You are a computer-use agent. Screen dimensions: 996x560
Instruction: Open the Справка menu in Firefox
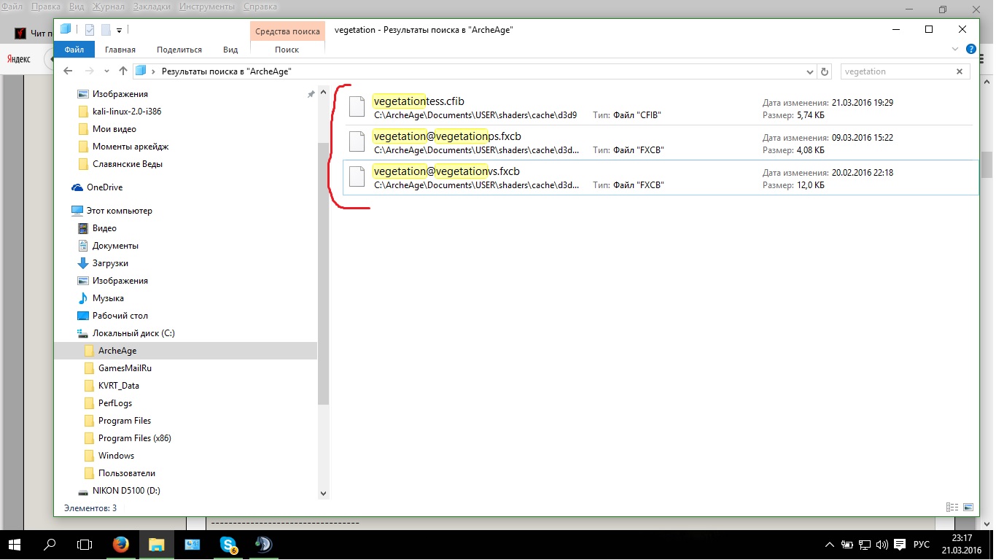259,7
